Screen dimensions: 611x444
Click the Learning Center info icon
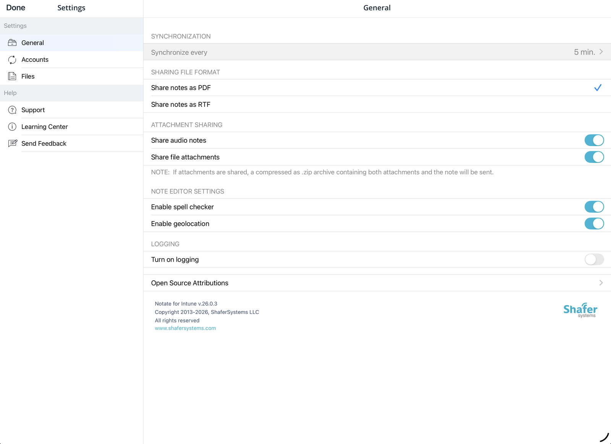pyautogui.click(x=12, y=127)
